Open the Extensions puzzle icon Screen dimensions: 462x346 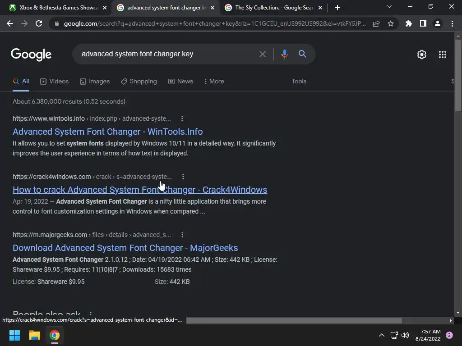pyautogui.click(x=409, y=23)
